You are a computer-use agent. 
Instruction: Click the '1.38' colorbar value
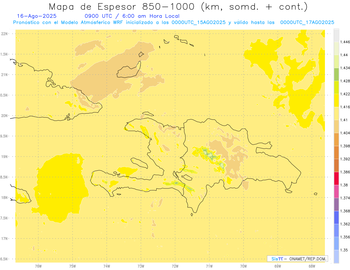pyautogui.click(x=344, y=185)
